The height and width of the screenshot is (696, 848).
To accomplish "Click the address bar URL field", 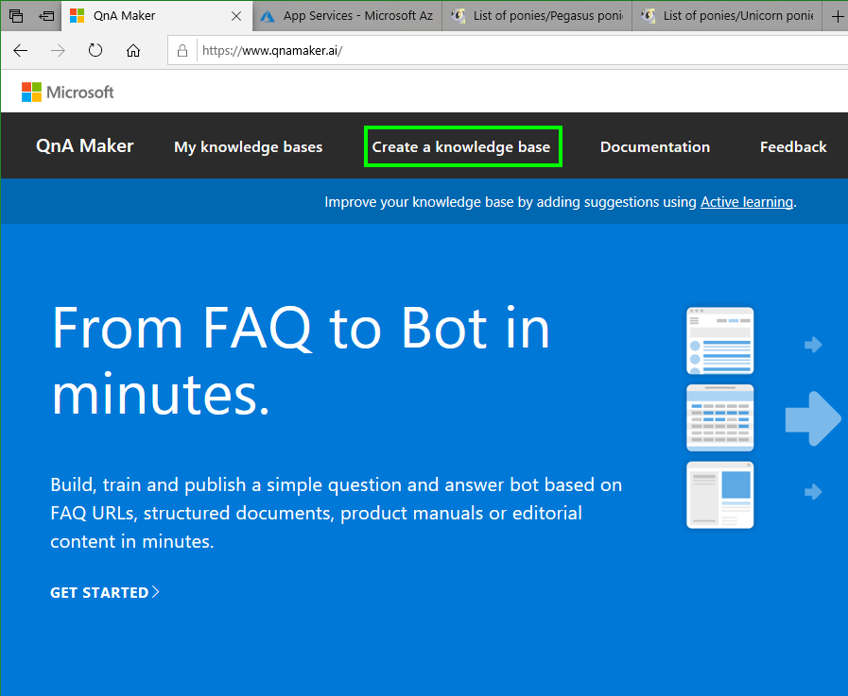I will tap(509, 51).
